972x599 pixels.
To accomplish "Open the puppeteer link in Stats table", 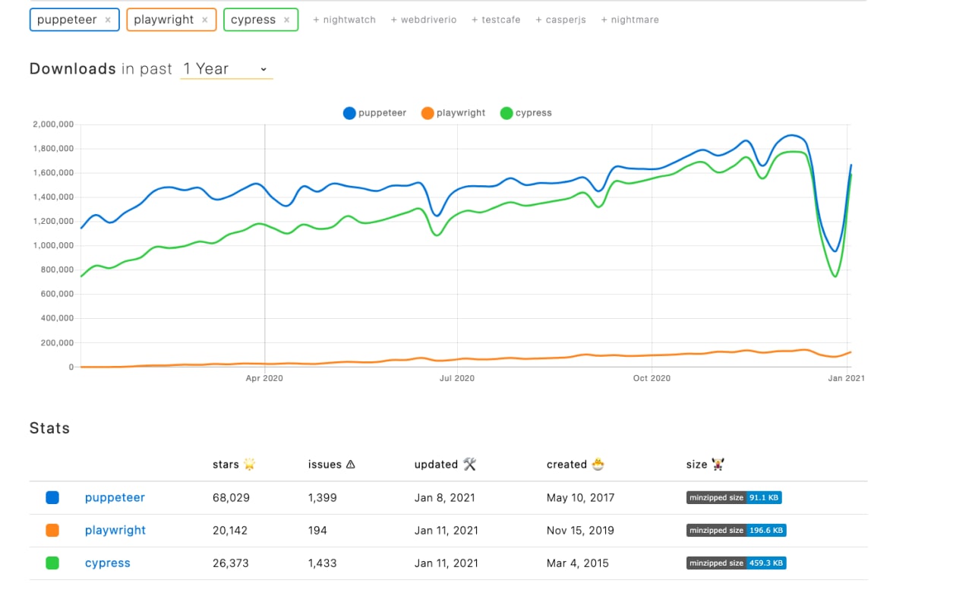I will pyautogui.click(x=115, y=498).
